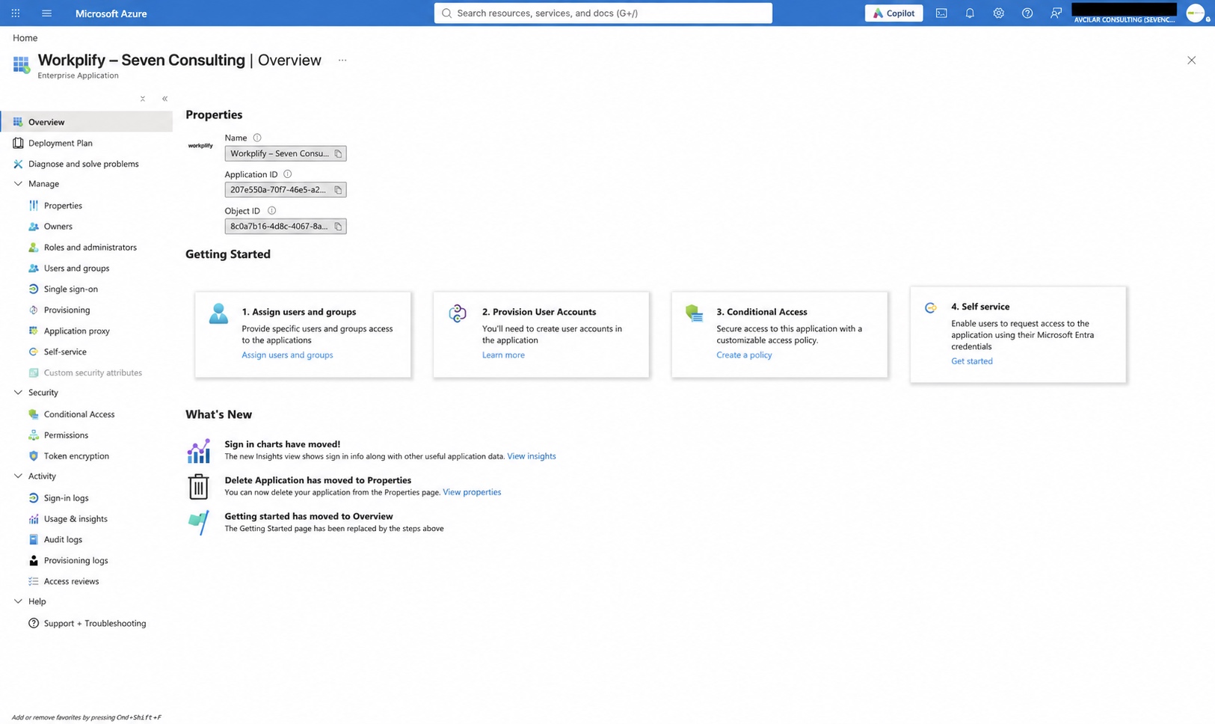Screen dimensions: 1215x724
Task: Click the Copilot button
Action: 893,13
